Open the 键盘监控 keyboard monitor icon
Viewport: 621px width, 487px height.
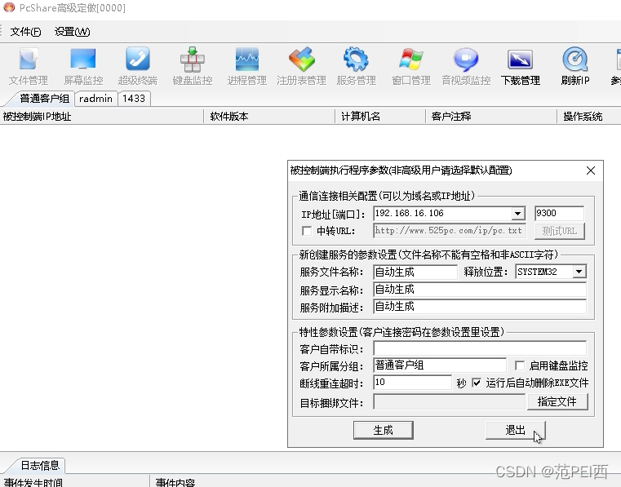(x=193, y=66)
